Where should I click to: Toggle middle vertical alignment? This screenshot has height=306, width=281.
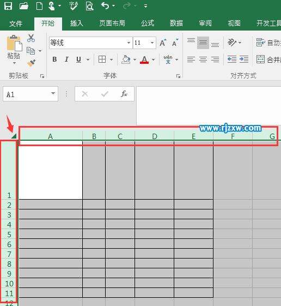pos(203,43)
